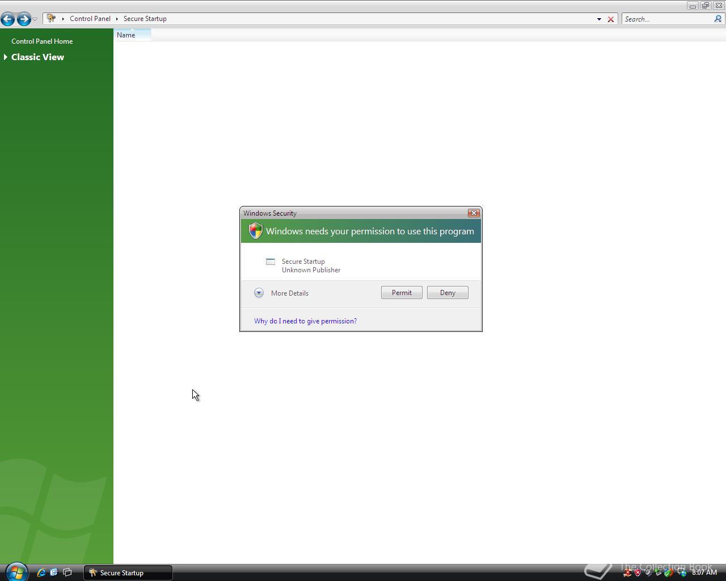Screen dimensions: 726x581
Task: Click the green checkmark tray icon
Action: (668, 572)
